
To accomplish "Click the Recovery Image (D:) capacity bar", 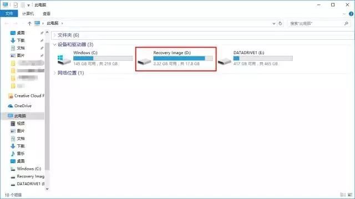I will [x=183, y=58].
